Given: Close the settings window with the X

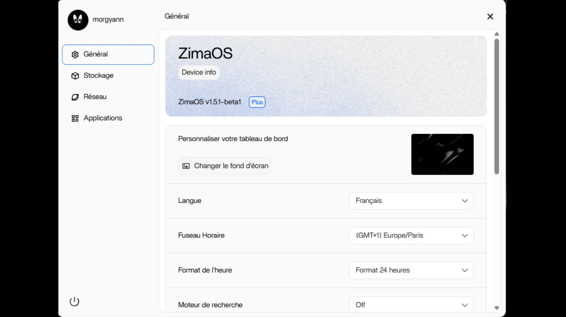Looking at the screenshot, I should pos(490,16).
